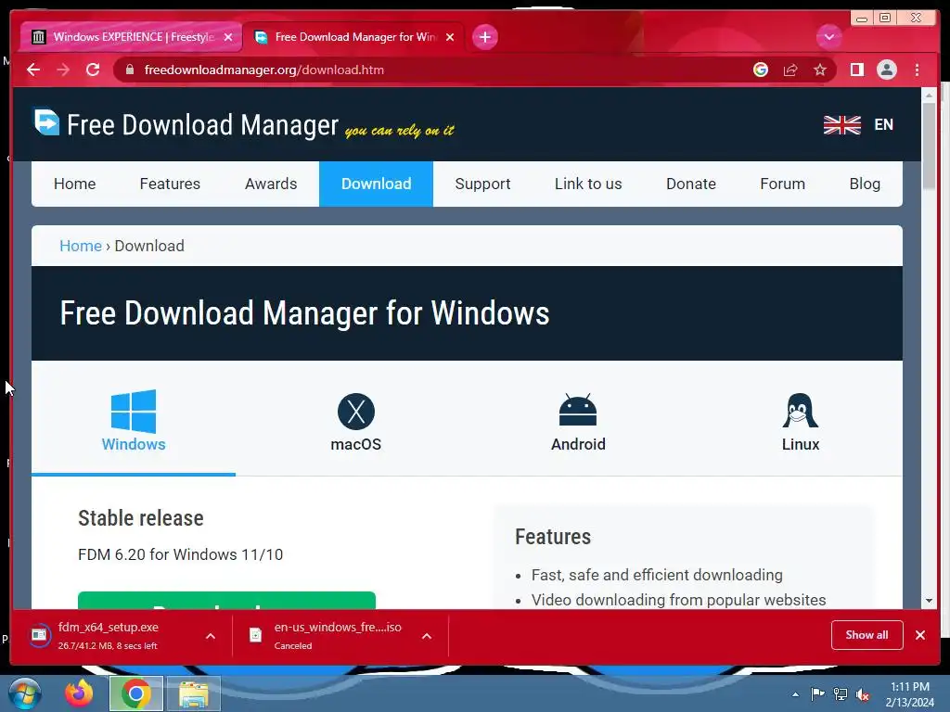Open File Explorer from the taskbar
Screen dimensions: 950x712
[193, 693]
